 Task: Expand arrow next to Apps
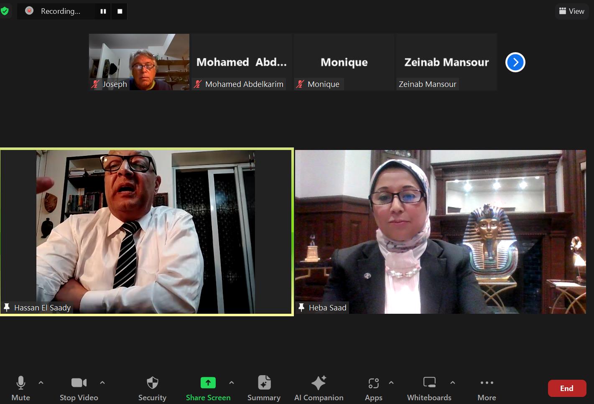[x=391, y=382]
